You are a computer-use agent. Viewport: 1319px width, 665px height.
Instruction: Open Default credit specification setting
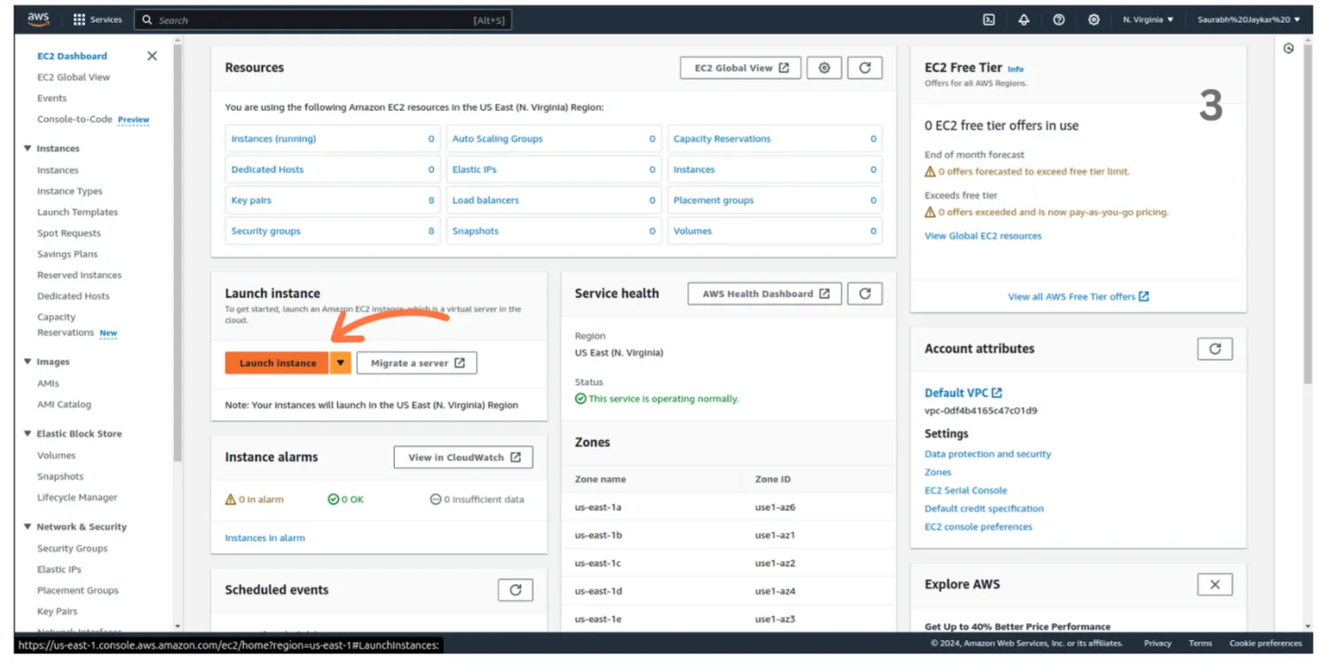(983, 509)
